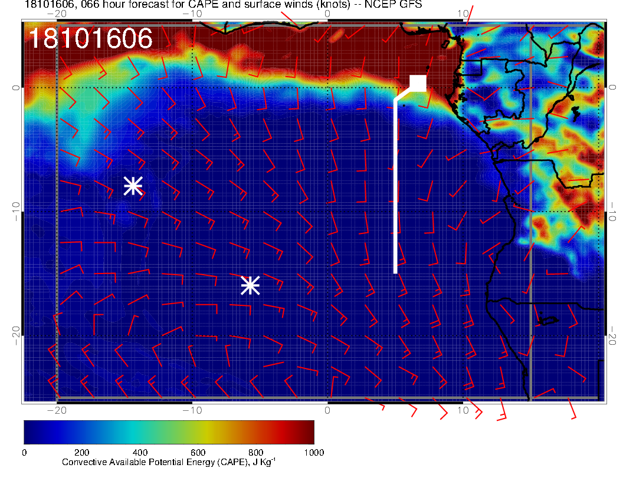
Task: Click the upper-left white asterisk marker
Action: (133, 186)
